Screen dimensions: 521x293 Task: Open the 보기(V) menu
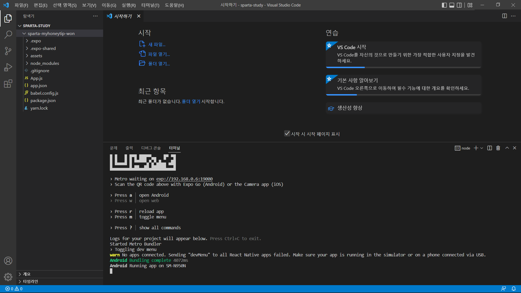(x=89, y=5)
